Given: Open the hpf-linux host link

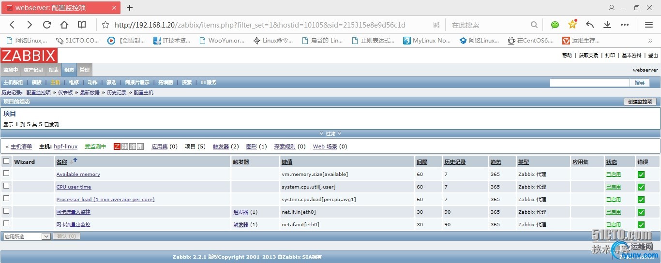Looking at the screenshot, I should tap(66, 146).
